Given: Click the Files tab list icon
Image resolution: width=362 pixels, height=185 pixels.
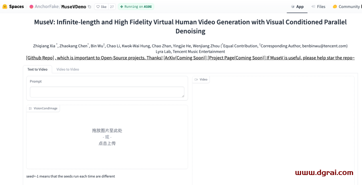Looking at the screenshot, I should 313,6.
